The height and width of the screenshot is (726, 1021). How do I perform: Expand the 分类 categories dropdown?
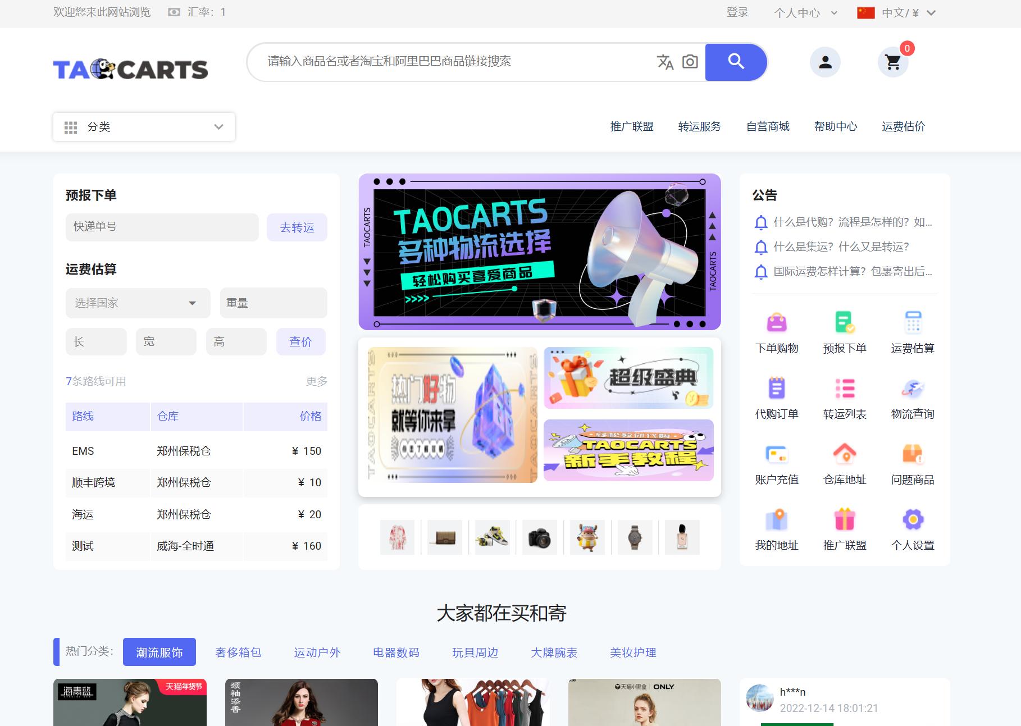click(144, 127)
